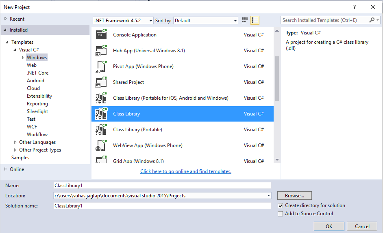Select the Hub App template icon
This screenshot has width=383, height=233.
coord(101,51)
